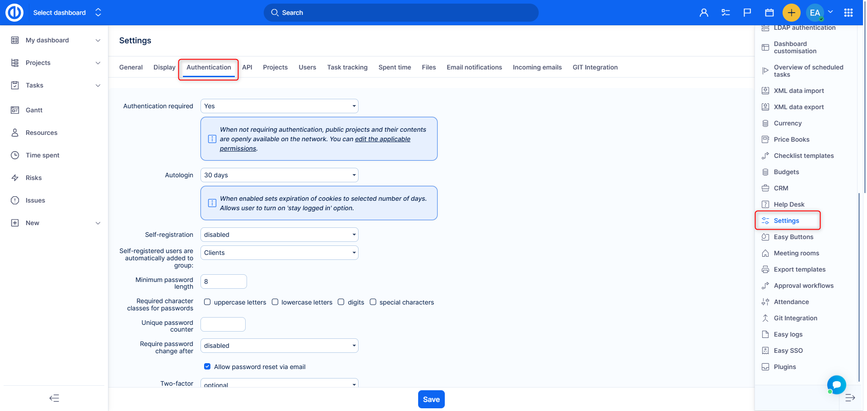This screenshot has width=867, height=411.
Task: Click the yellow plus quick-add icon
Action: [x=791, y=13]
